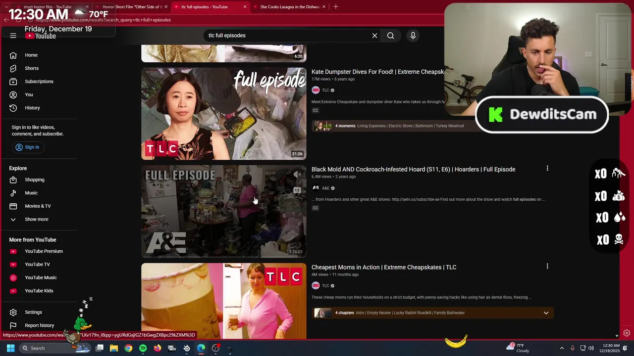Open Report history
The height and width of the screenshot is (356, 634).
coord(39,325)
